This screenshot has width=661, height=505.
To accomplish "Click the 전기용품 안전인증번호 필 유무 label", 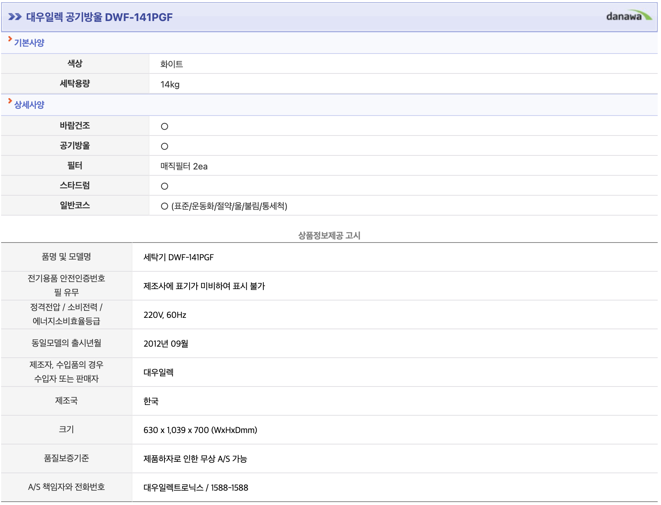I will [66, 285].
